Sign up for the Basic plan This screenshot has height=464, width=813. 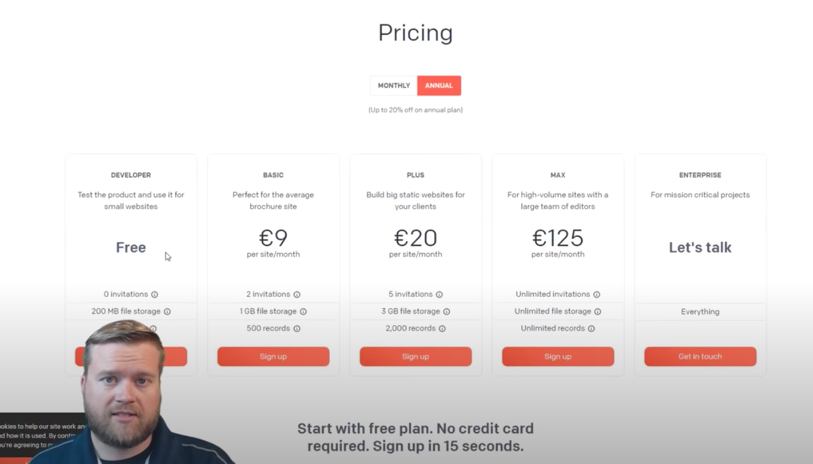pos(273,357)
